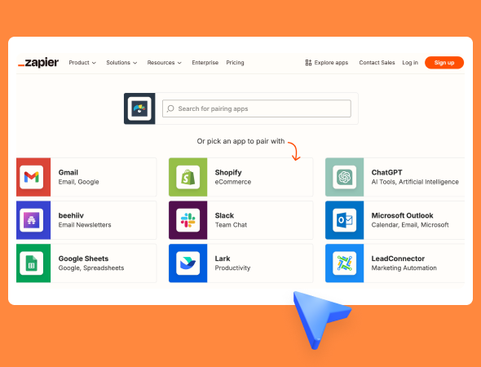Open the Product dropdown menu
The image size is (481, 367).
82,63
